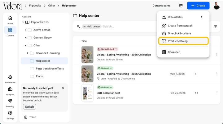This screenshot has height=124, width=223.
Task: Collapse the Other folder
Action: point(25,45)
